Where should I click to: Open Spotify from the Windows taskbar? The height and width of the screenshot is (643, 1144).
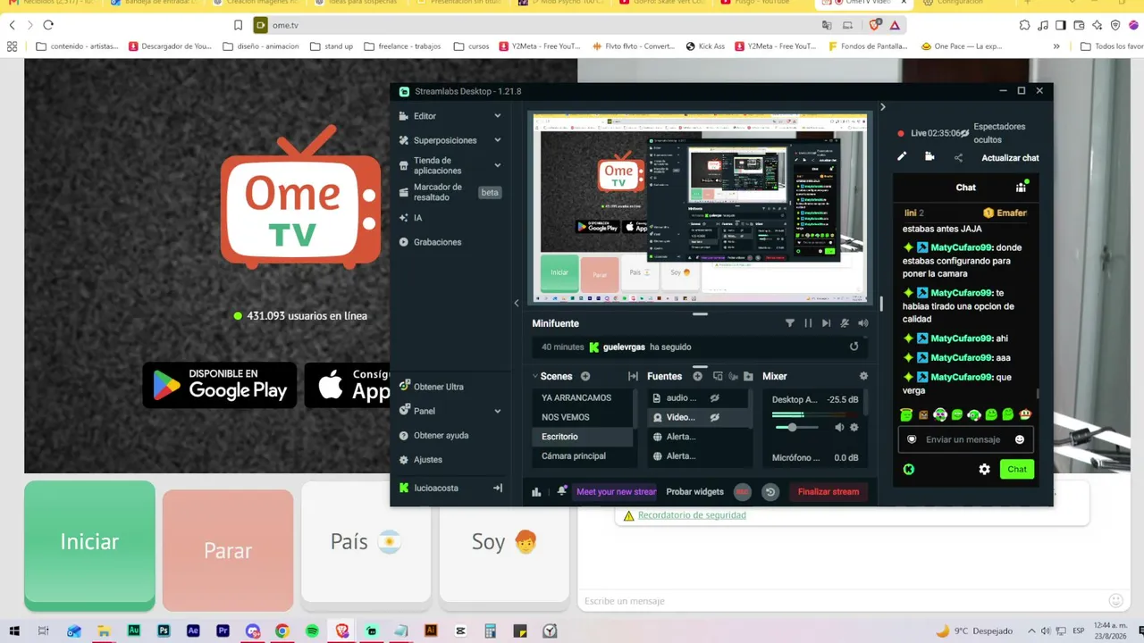point(312,630)
